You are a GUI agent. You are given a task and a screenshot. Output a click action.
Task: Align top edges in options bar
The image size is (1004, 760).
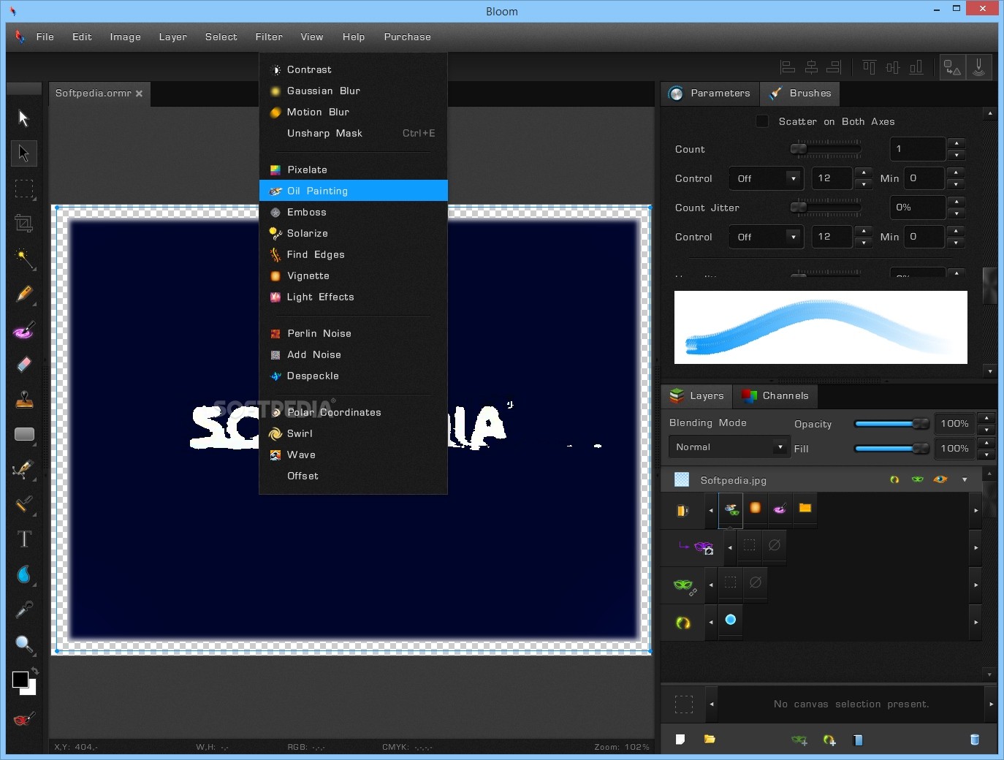point(869,67)
